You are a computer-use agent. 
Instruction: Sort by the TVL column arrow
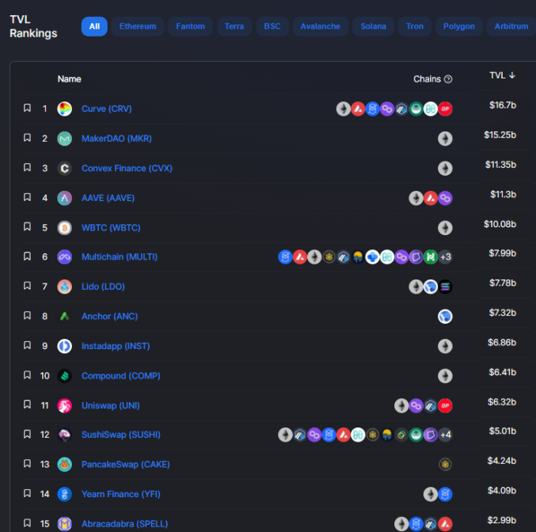click(x=512, y=75)
